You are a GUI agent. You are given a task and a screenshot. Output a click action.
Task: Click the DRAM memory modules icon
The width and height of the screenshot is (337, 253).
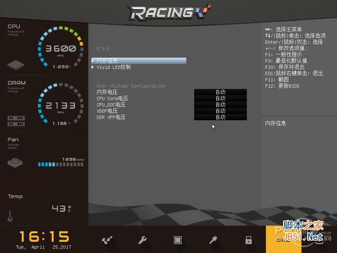coord(16,121)
